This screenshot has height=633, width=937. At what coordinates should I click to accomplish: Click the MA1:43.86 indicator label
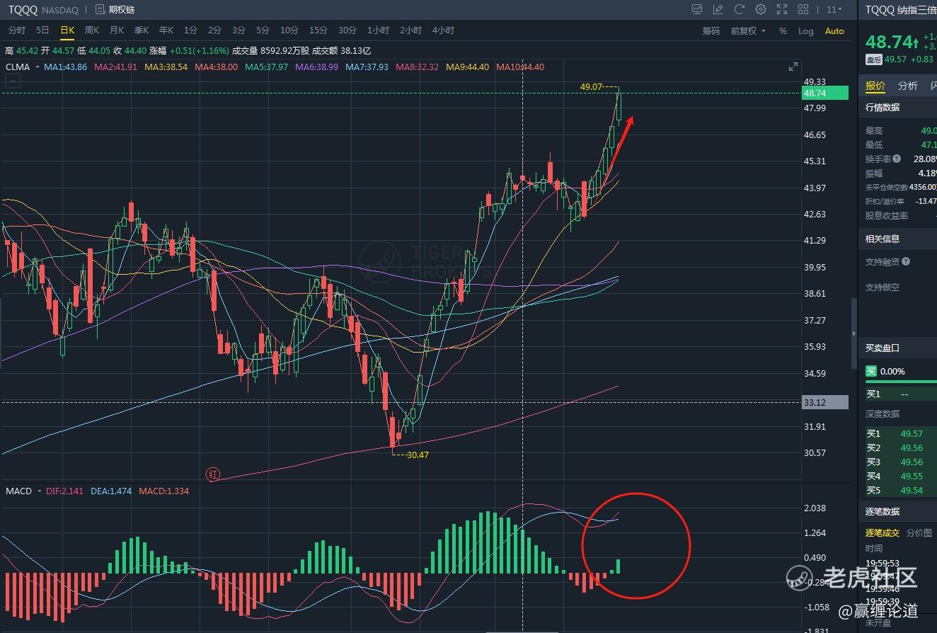click(66, 67)
